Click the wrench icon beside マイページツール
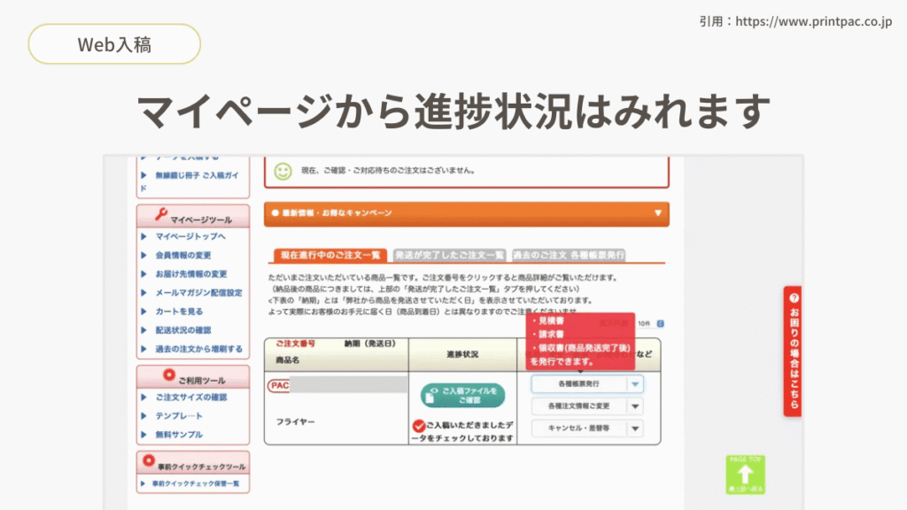The image size is (907, 510). tap(161, 215)
